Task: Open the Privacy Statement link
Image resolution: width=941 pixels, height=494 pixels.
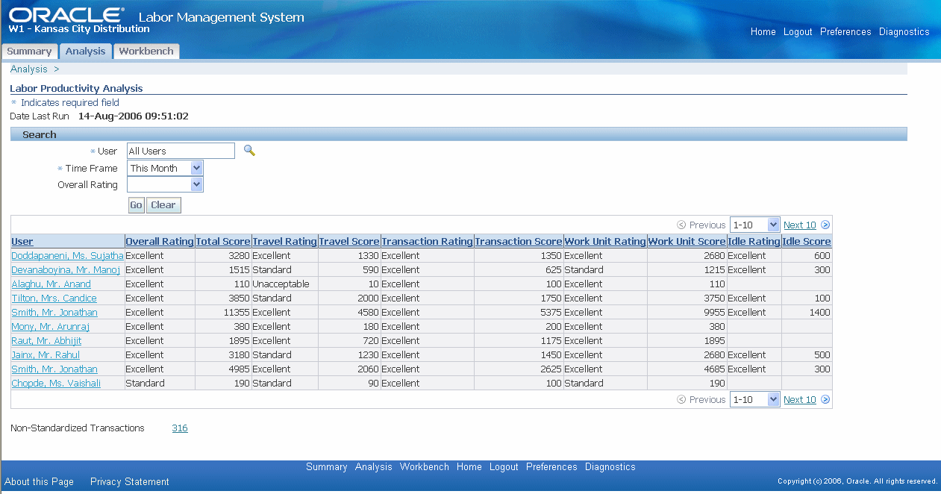Action: point(130,482)
